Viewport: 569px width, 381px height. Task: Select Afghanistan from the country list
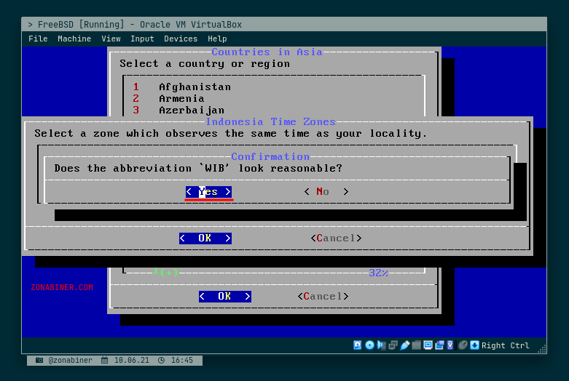[195, 87]
